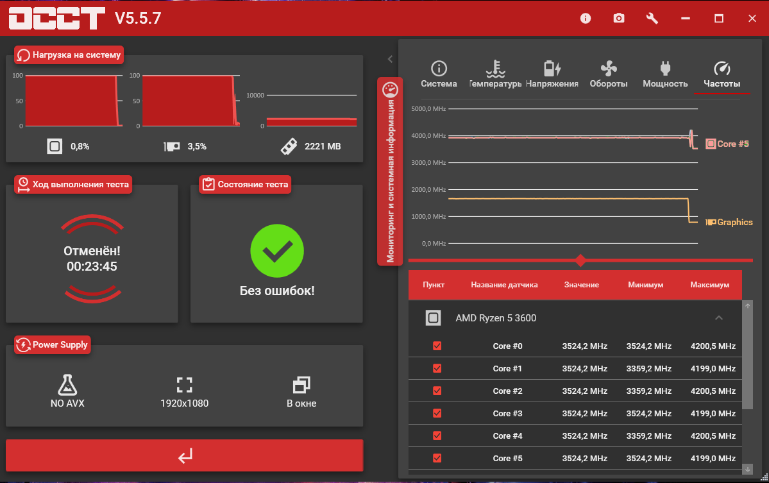Open the System tab
The width and height of the screenshot is (769, 483).
pyautogui.click(x=439, y=74)
